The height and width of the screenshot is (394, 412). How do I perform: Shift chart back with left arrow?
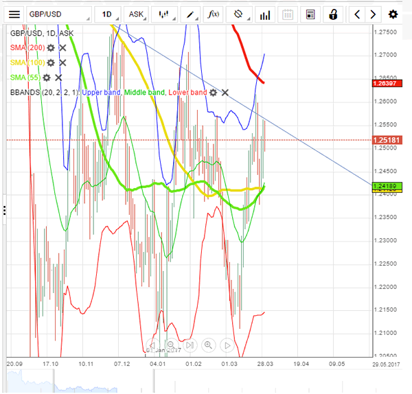tap(357, 14)
